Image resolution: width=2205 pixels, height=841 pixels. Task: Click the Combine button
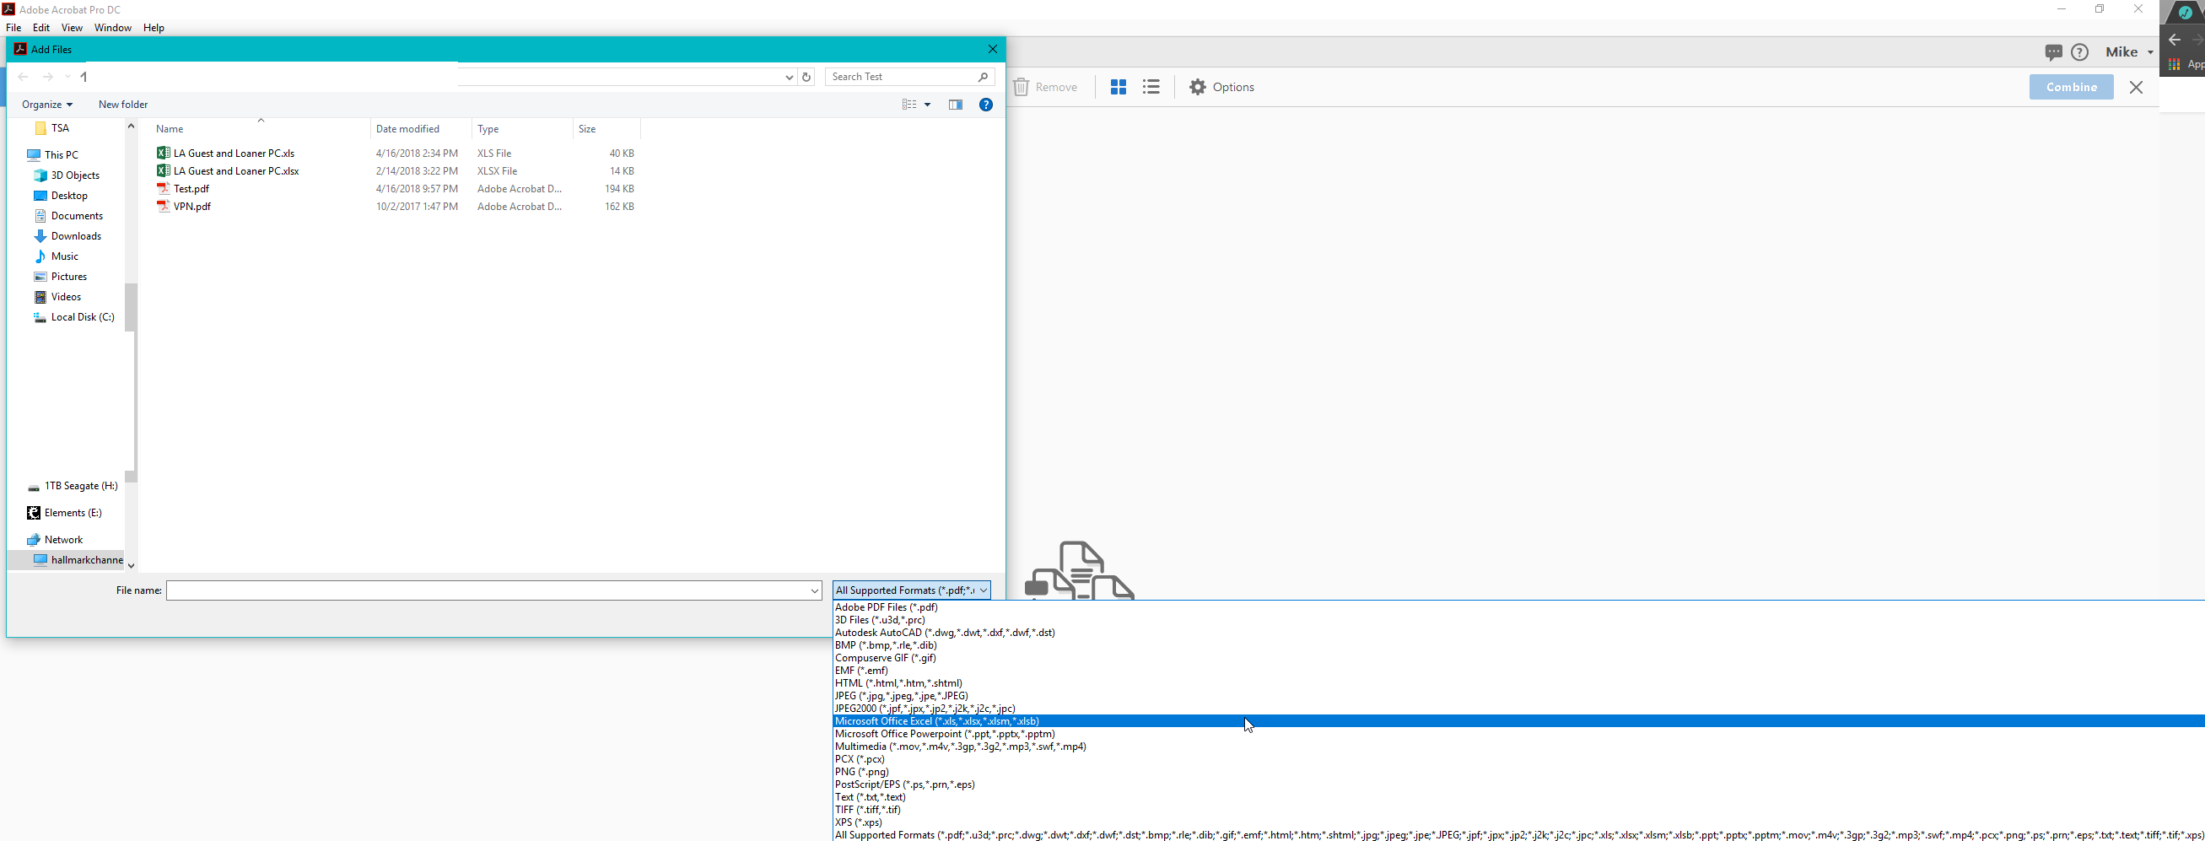pyautogui.click(x=2072, y=87)
